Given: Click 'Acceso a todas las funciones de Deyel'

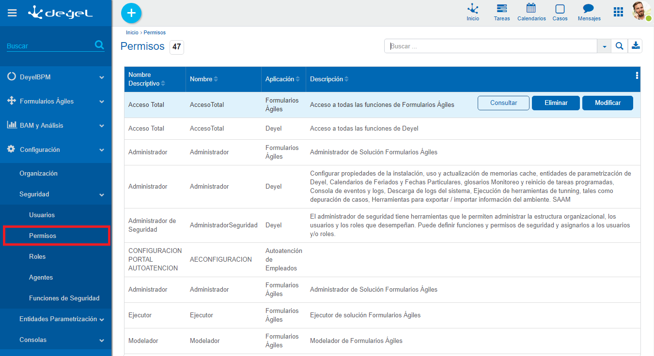Looking at the screenshot, I should (x=364, y=128).
